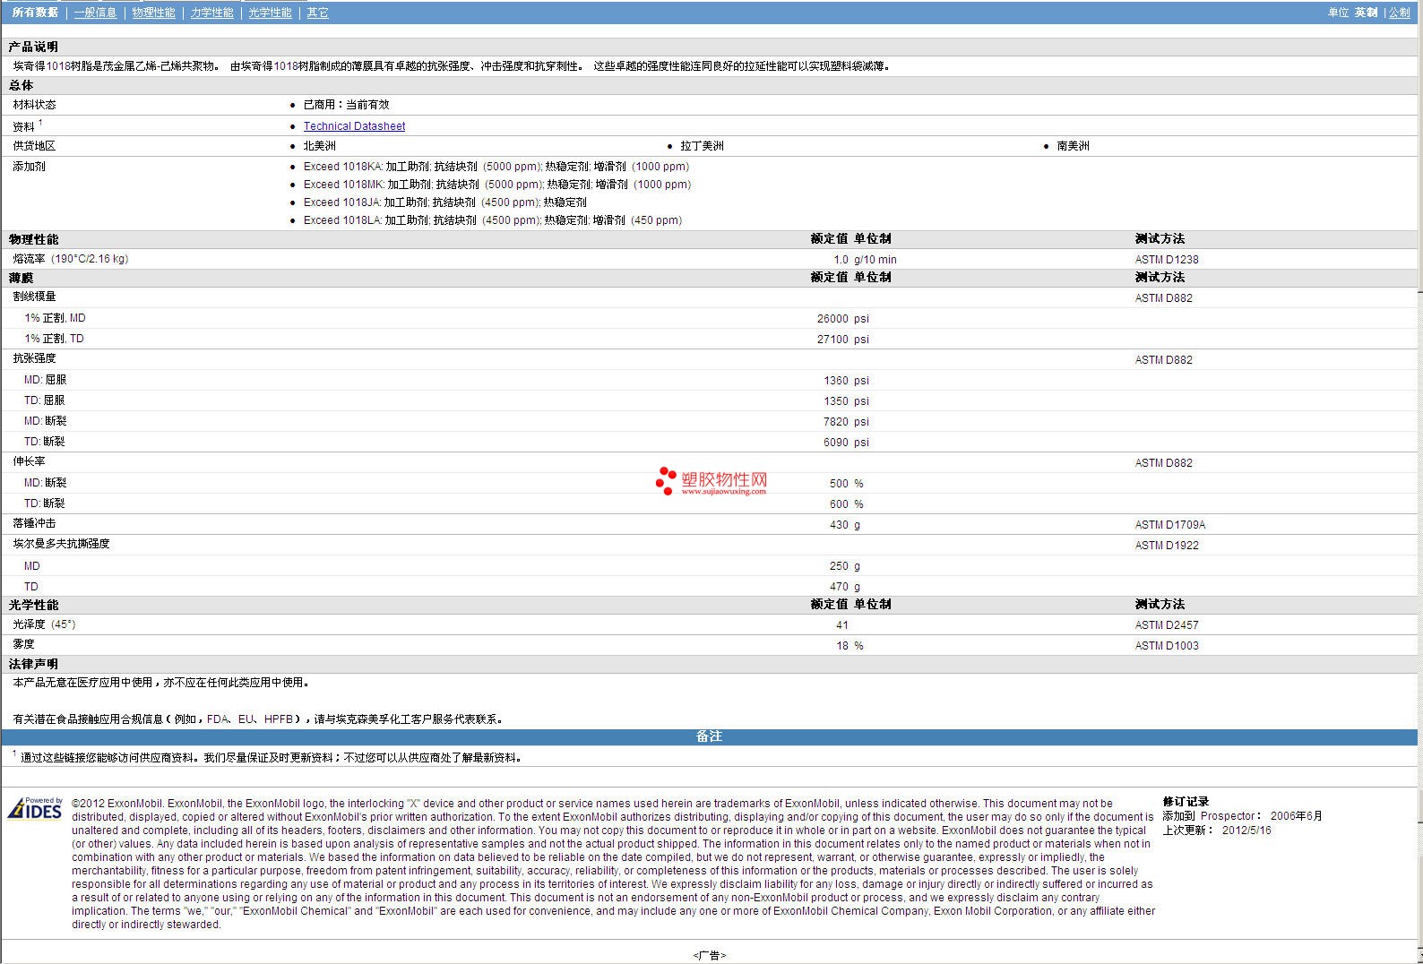Click the ASTM D1709A test method
1423x964 pixels.
point(1170,525)
